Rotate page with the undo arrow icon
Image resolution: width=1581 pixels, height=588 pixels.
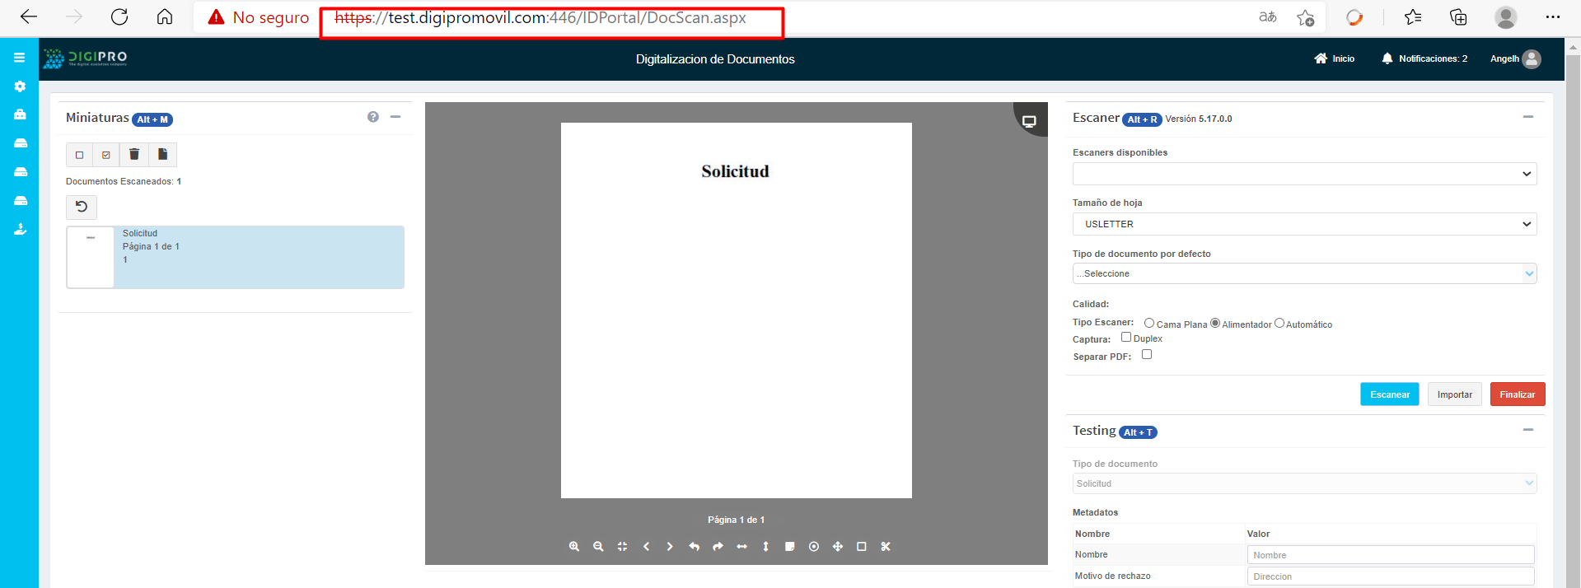[694, 547]
